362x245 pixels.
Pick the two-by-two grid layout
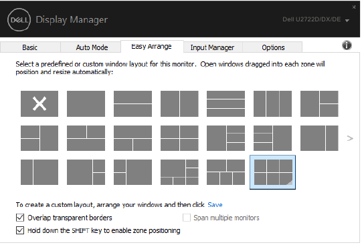click(x=179, y=138)
